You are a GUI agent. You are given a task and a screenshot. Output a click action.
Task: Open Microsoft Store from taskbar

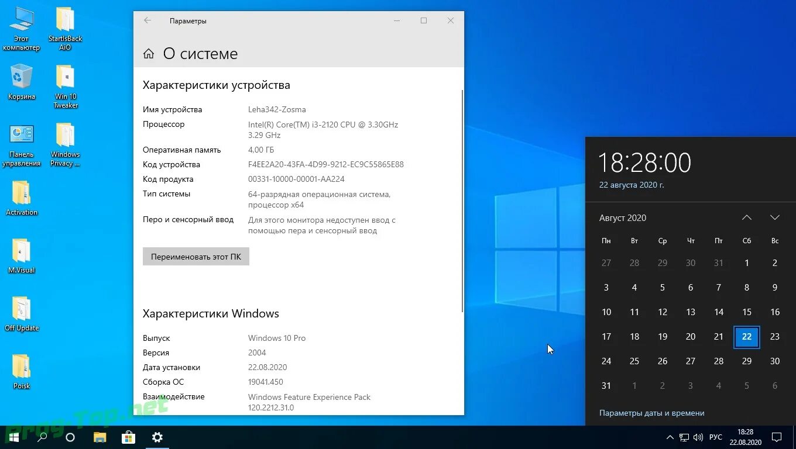pyautogui.click(x=128, y=437)
